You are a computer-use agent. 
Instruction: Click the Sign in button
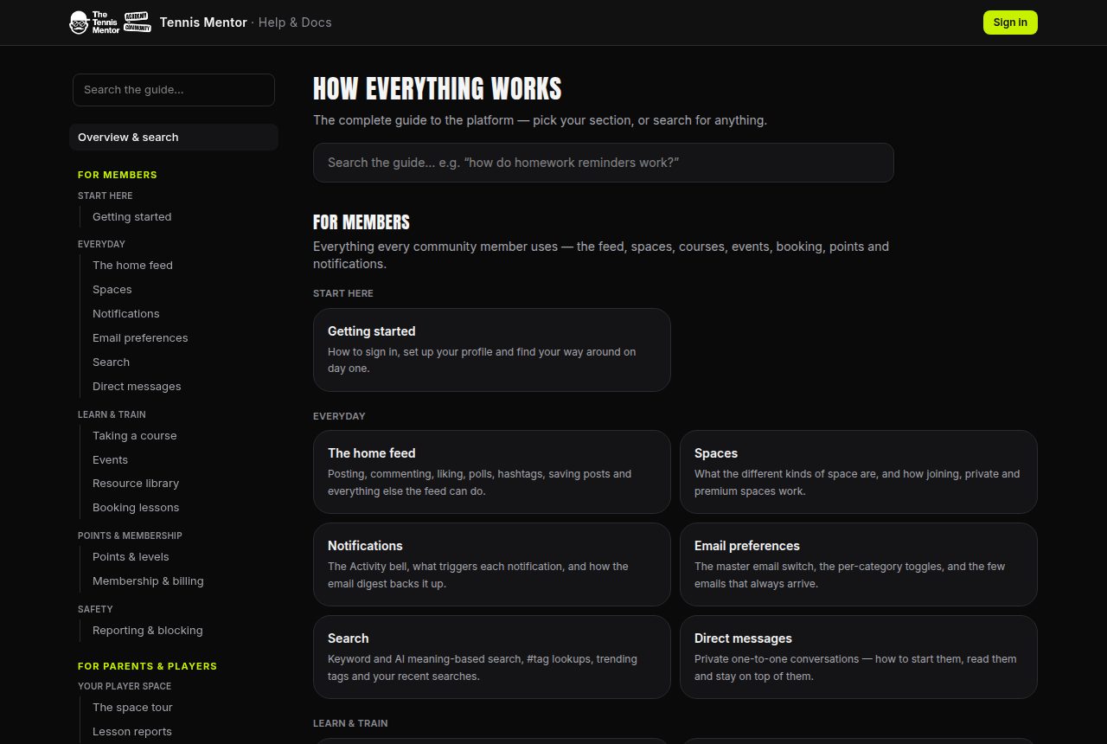1010,22
